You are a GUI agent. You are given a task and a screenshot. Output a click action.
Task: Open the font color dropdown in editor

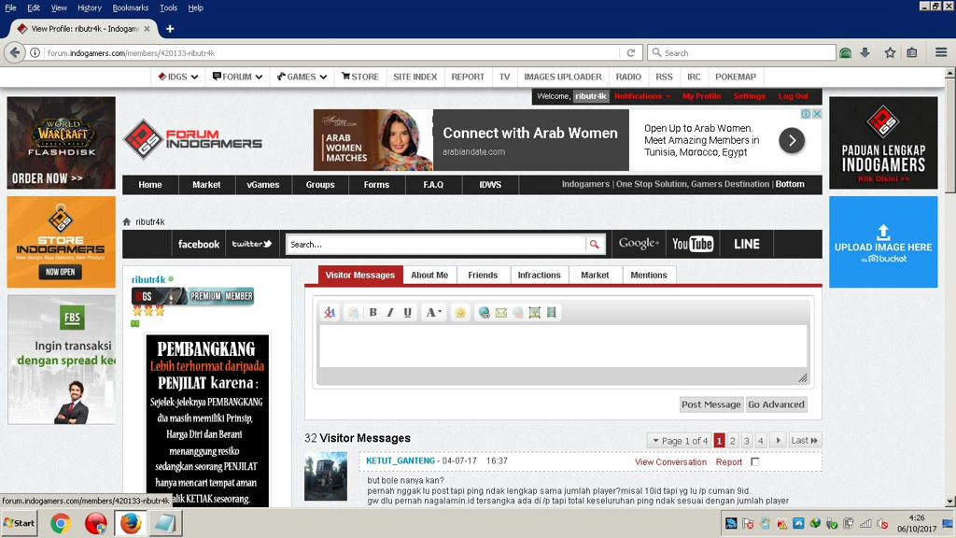coord(433,312)
